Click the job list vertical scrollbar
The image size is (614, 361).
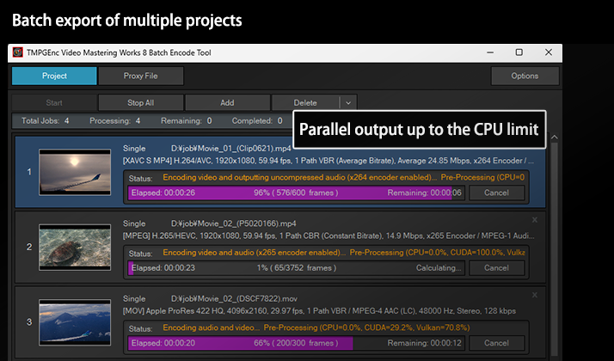pos(554,249)
